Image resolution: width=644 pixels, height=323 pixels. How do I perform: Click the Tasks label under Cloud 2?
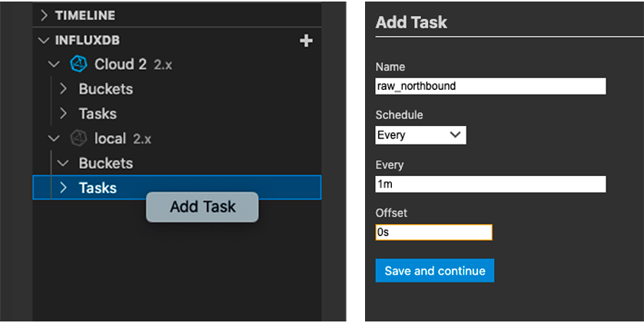pyautogui.click(x=98, y=114)
